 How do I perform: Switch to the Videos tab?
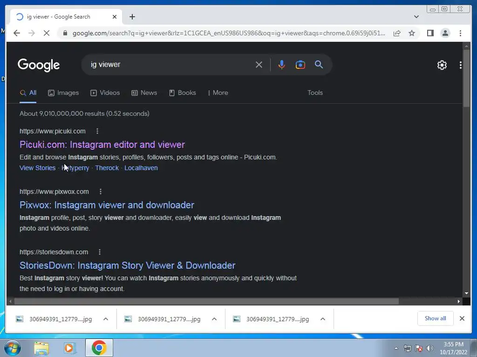point(105,93)
